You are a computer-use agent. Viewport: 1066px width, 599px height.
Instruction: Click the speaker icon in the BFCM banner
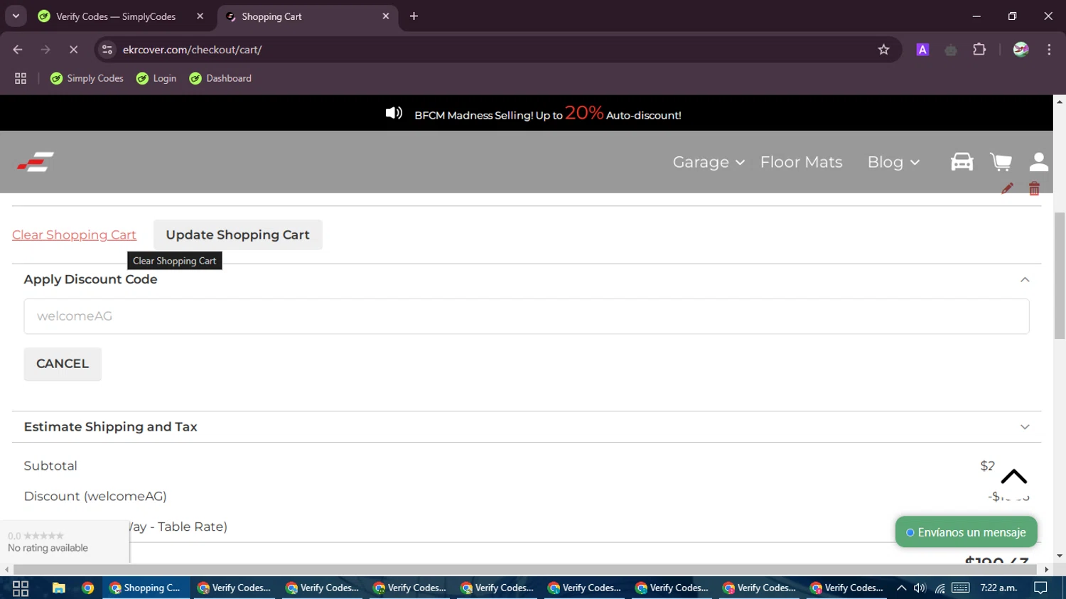[x=394, y=113]
